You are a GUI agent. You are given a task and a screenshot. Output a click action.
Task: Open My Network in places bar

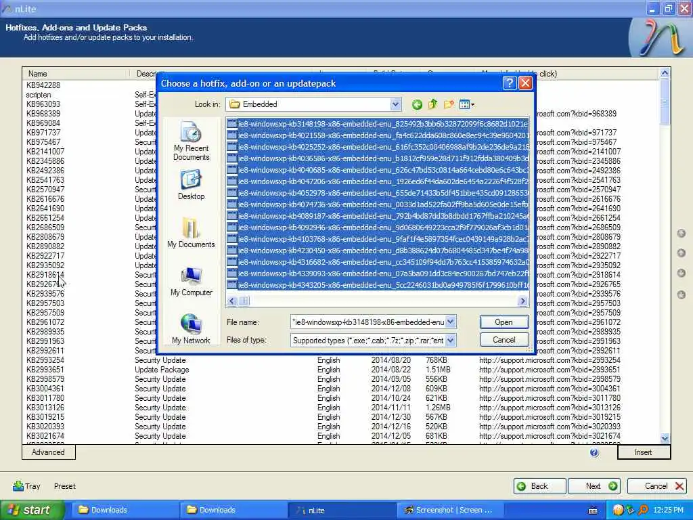(191, 329)
